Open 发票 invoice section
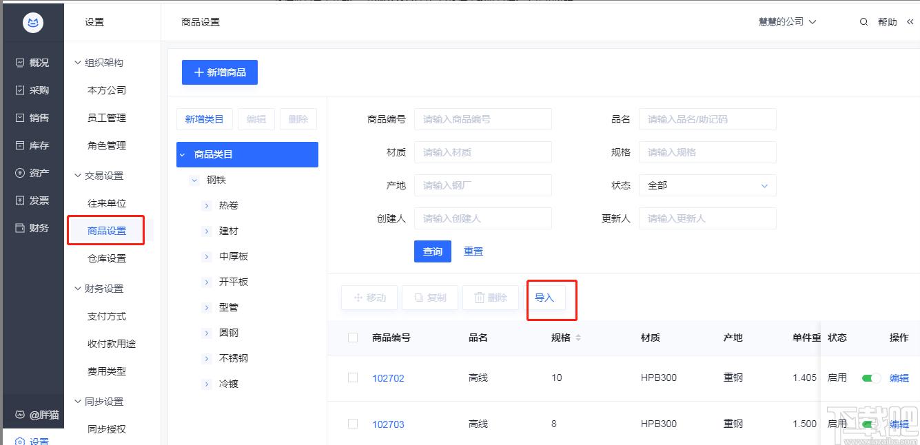The image size is (920, 445). point(32,200)
